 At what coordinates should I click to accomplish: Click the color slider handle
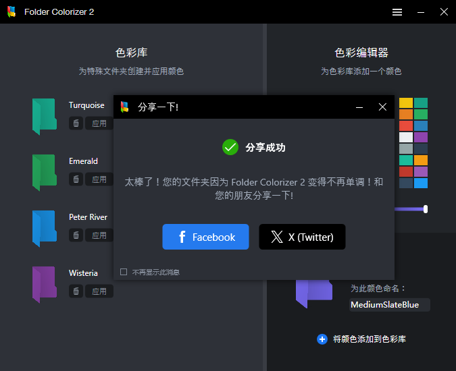click(x=426, y=209)
